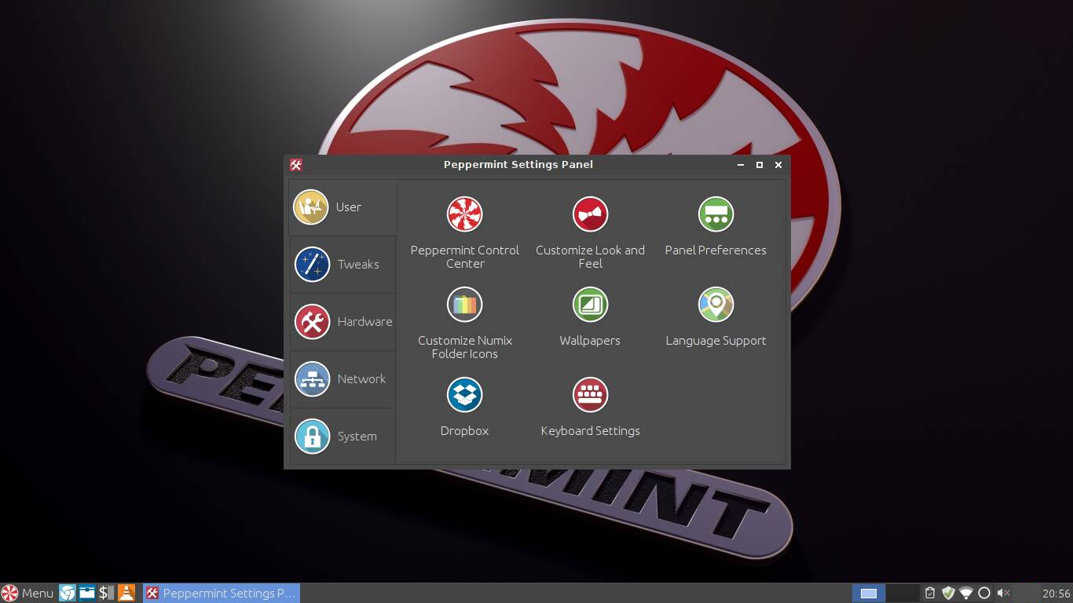Viewport: 1073px width, 603px height.
Task: Open Language Support settings
Action: [x=716, y=305]
